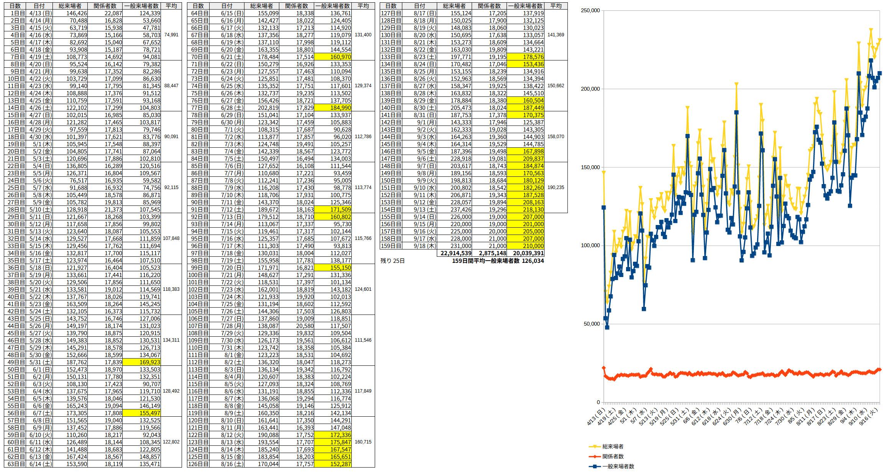Select the weekly average value 190,235

coord(556,187)
